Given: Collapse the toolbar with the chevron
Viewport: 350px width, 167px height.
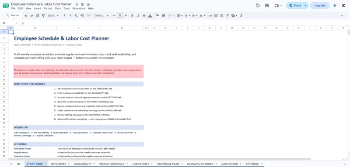Looking at the screenshot, I should click(342, 16).
